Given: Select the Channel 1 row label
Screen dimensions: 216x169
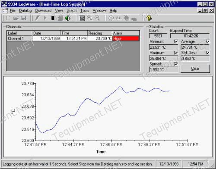Looking at the screenshot, I should pyautogui.click(x=19, y=38).
